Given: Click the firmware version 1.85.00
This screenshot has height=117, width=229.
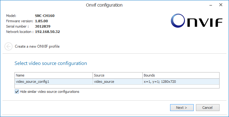Looking at the screenshot, I should click(41, 21).
